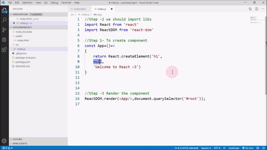Viewport: 267px width, 150px height.
Task: Switch to the index.html editor tab
Action: pyautogui.click(x=80, y=9)
